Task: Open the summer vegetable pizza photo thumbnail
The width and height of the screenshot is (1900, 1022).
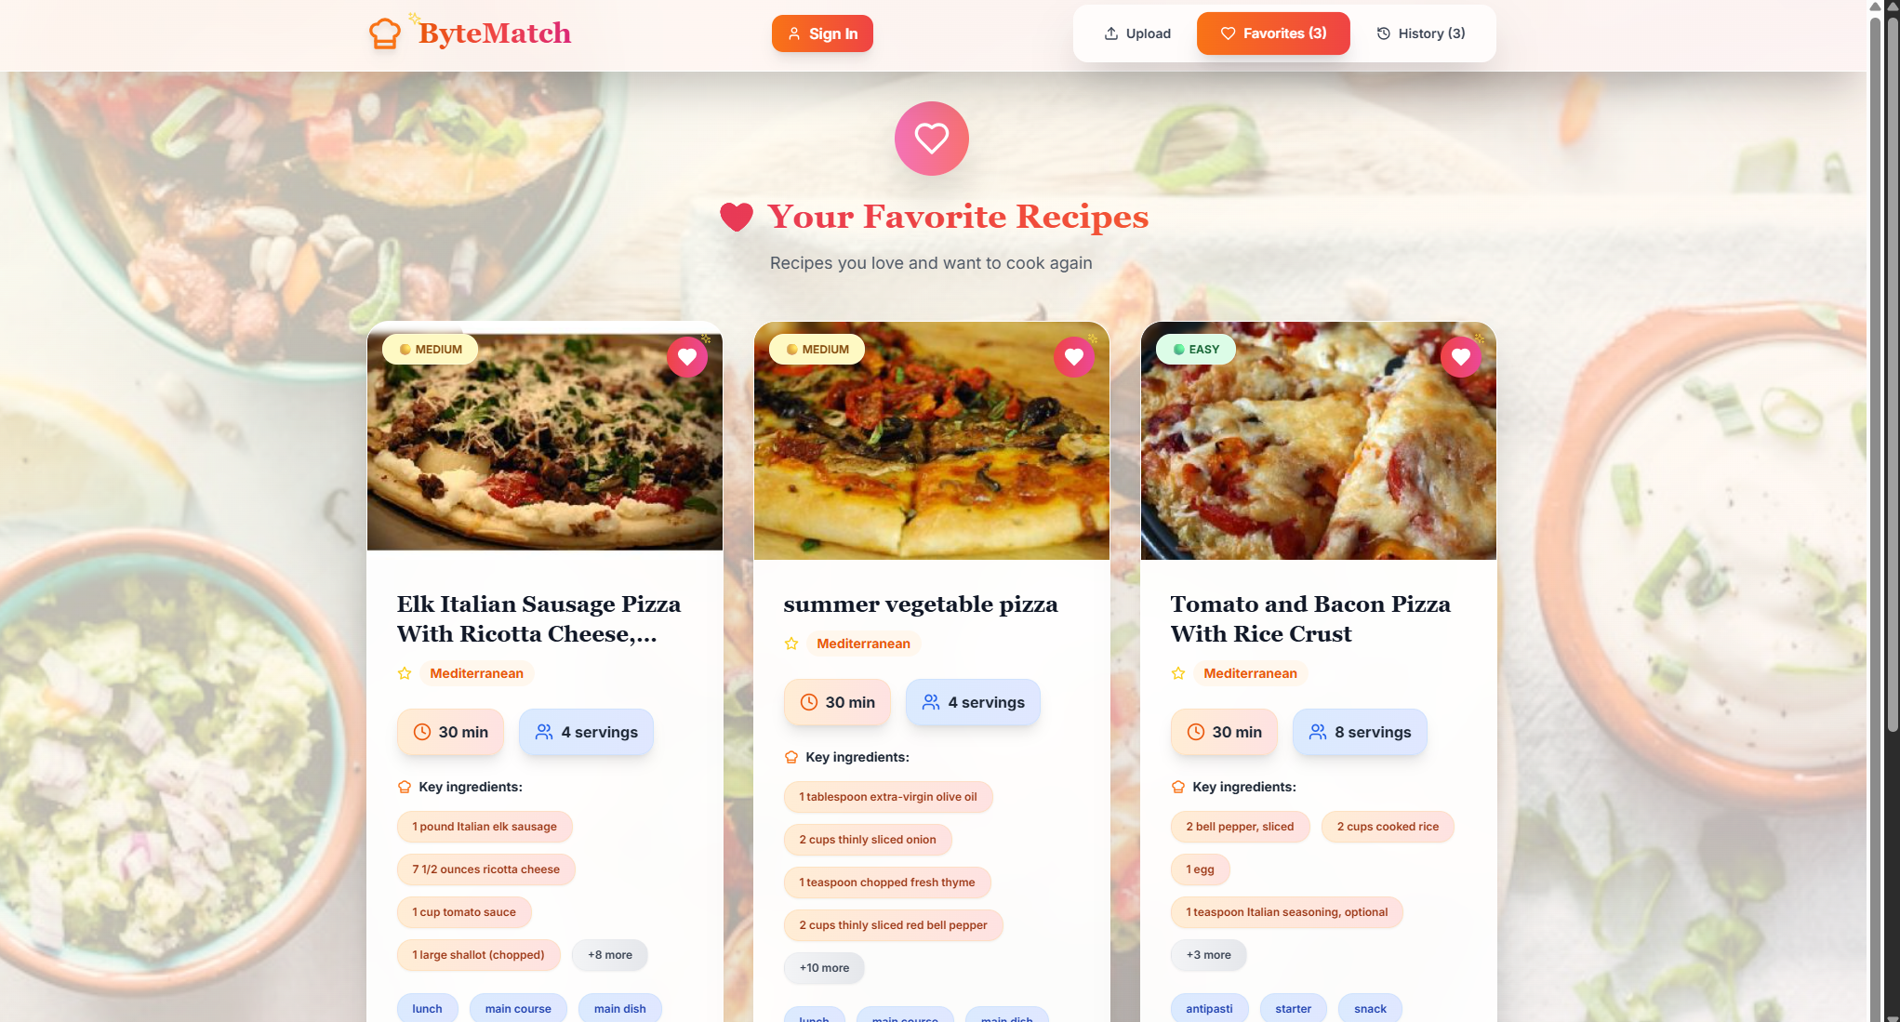Action: 932,441
